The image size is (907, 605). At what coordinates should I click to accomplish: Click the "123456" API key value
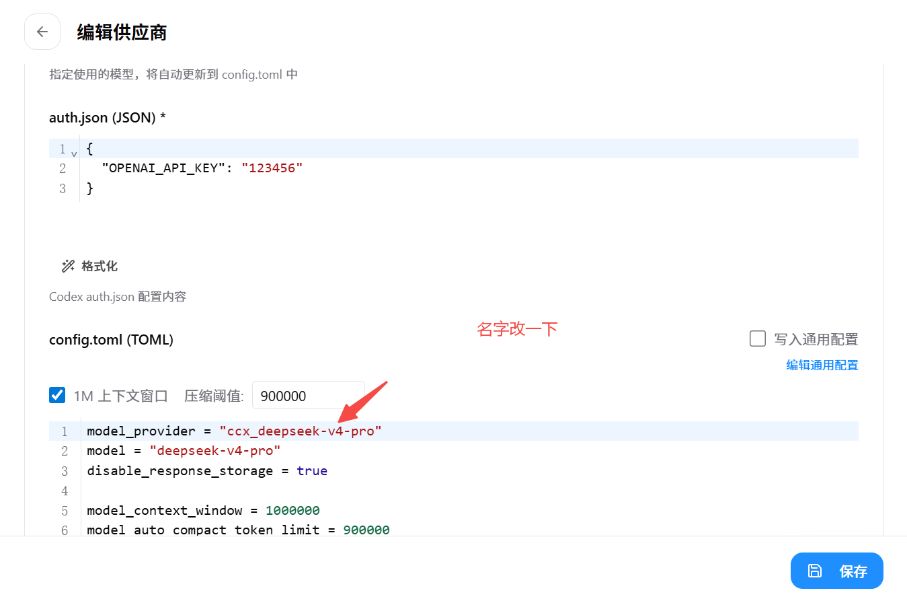pyautogui.click(x=272, y=168)
